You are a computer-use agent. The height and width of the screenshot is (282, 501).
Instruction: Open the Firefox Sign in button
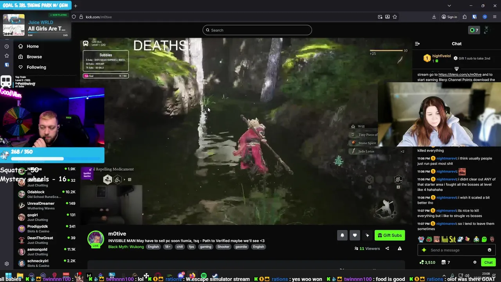[449, 17]
